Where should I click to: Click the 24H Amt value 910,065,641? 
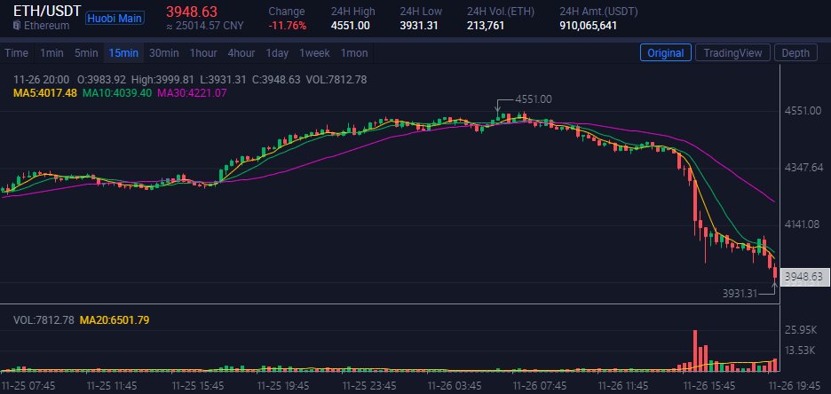(589, 25)
